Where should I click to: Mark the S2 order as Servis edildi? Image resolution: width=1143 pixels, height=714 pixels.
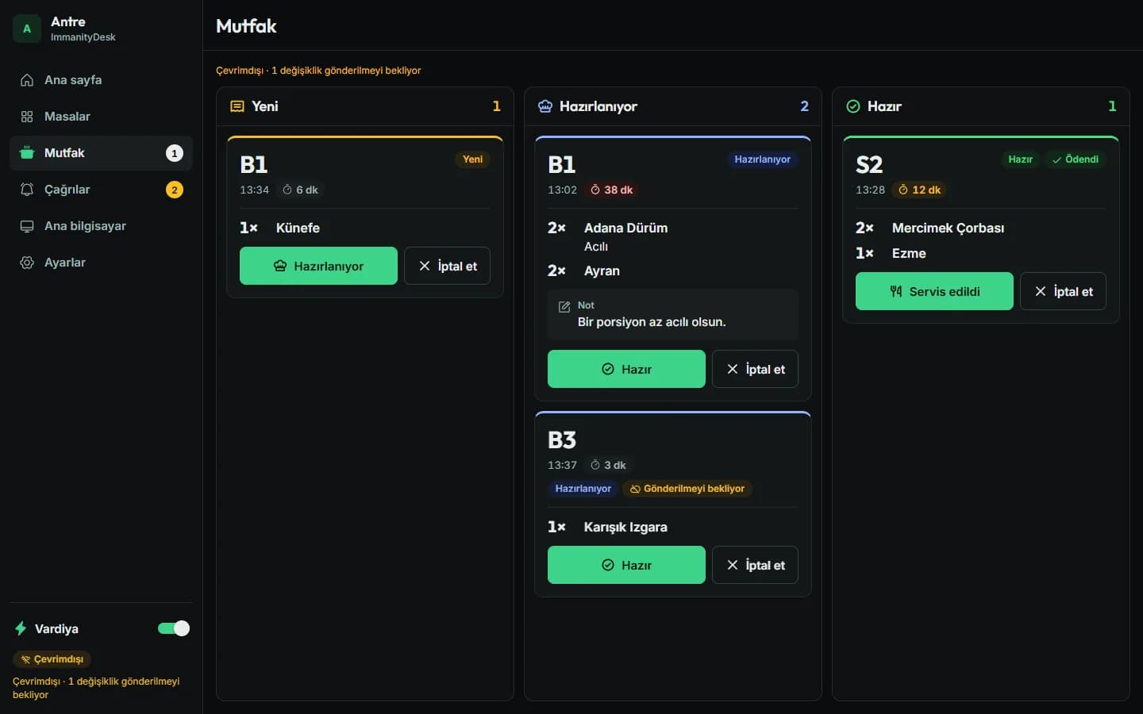(934, 291)
